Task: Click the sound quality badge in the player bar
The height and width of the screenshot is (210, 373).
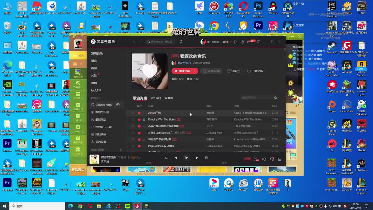Action: [247, 159]
